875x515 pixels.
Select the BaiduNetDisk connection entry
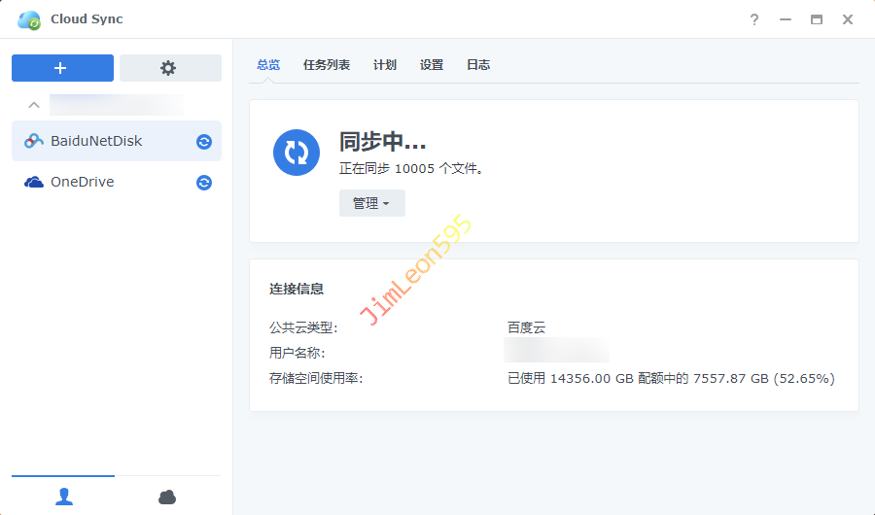97,141
